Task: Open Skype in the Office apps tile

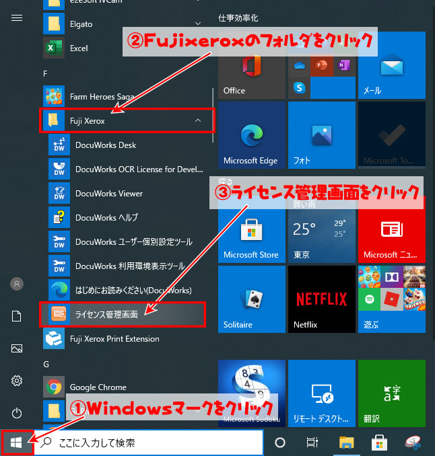Action: point(300,87)
